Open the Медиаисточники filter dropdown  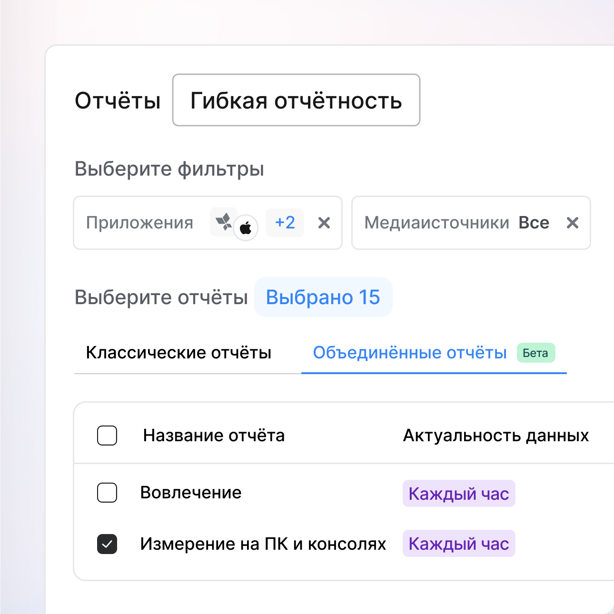click(436, 223)
